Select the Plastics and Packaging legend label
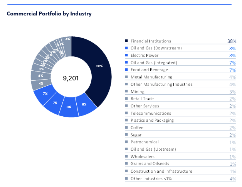 [x=152, y=121]
